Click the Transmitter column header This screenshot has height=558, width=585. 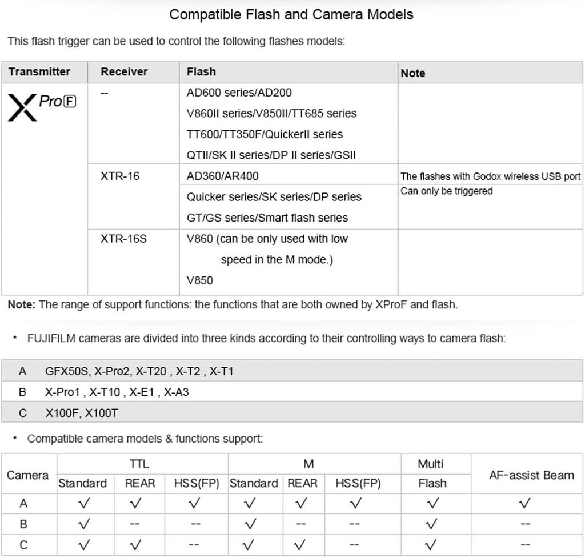(x=39, y=72)
